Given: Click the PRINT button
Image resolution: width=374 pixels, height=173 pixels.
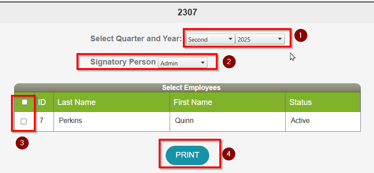Looking at the screenshot, I should click(x=187, y=155).
